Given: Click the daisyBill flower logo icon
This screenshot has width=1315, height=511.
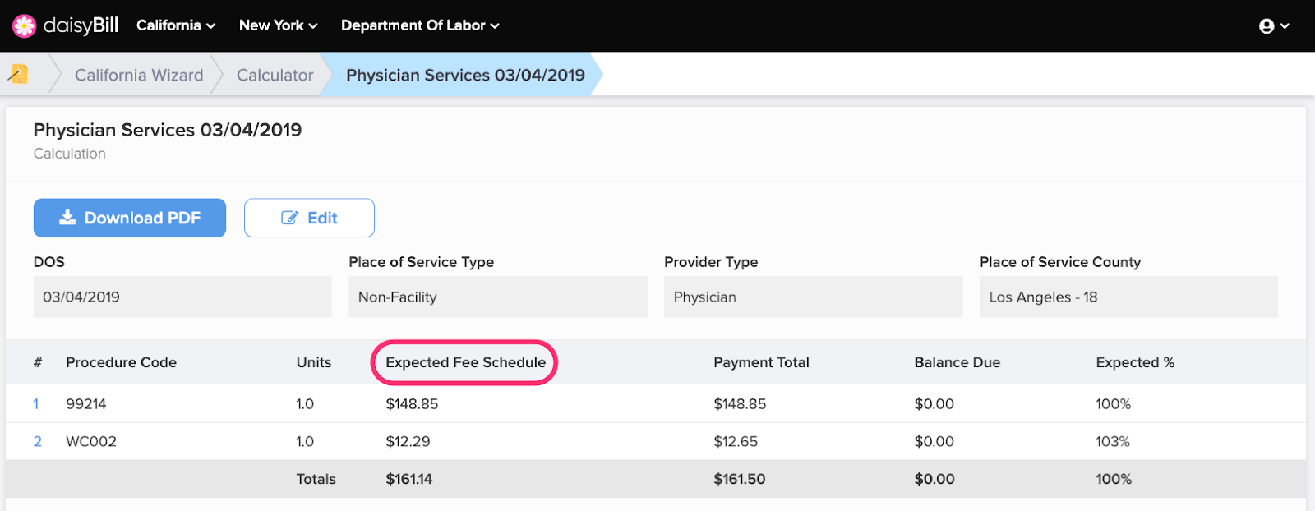Looking at the screenshot, I should [24, 26].
